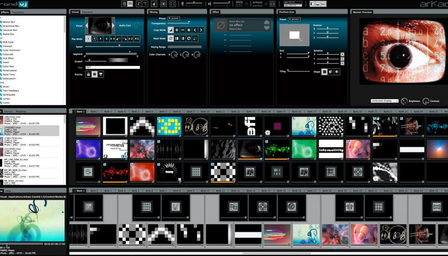This screenshot has width=448, height=256.
Task: Choose the sphere shape
Action: [x=337, y=72]
